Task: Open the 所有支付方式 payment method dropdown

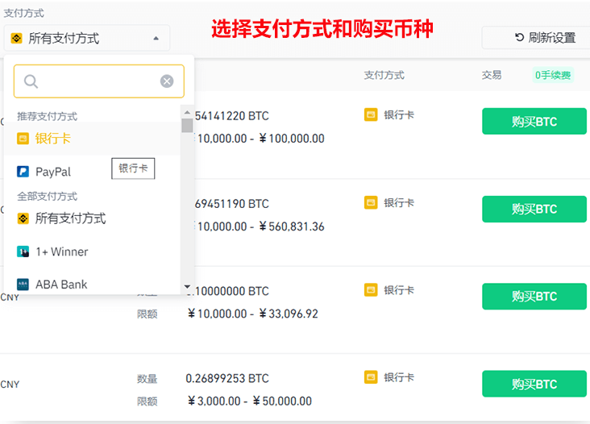Action: coord(87,38)
